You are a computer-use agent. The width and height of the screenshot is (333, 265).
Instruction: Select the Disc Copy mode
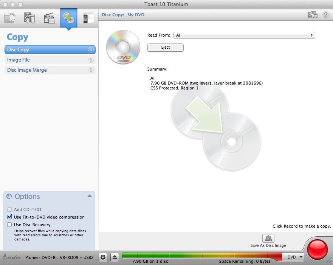click(50, 50)
